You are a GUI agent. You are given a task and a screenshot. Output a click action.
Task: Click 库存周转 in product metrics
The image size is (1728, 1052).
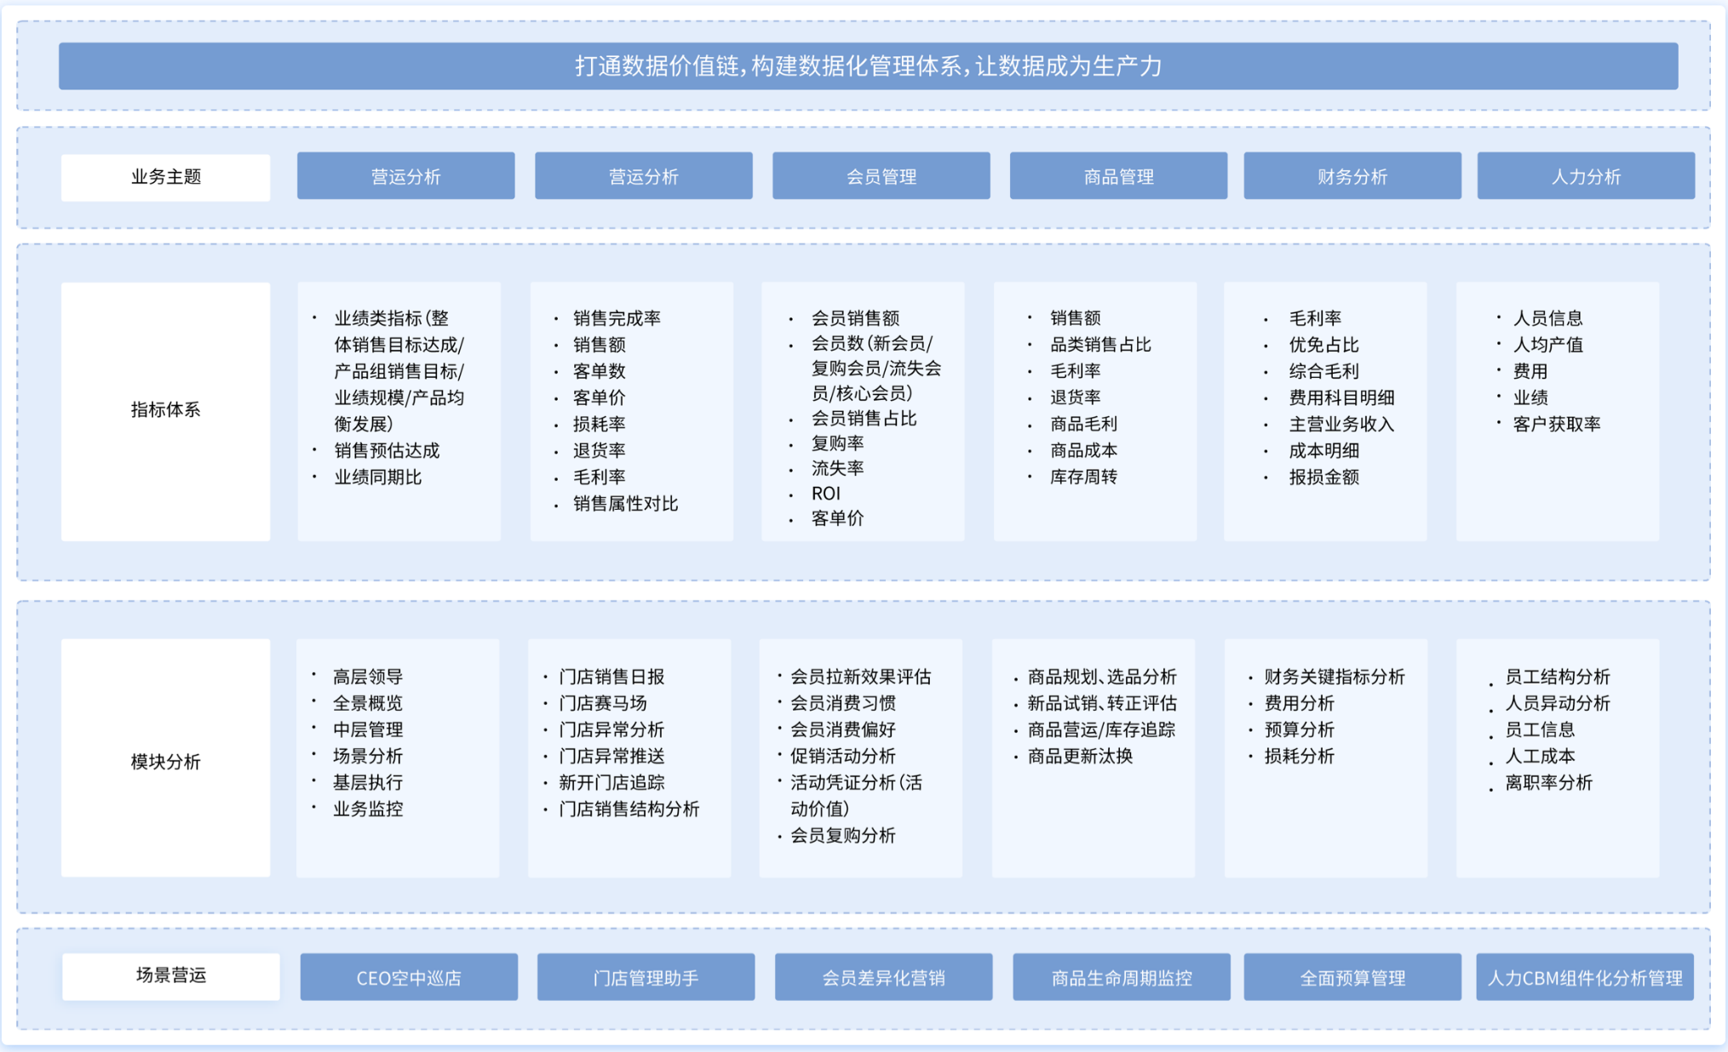coord(1082,477)
